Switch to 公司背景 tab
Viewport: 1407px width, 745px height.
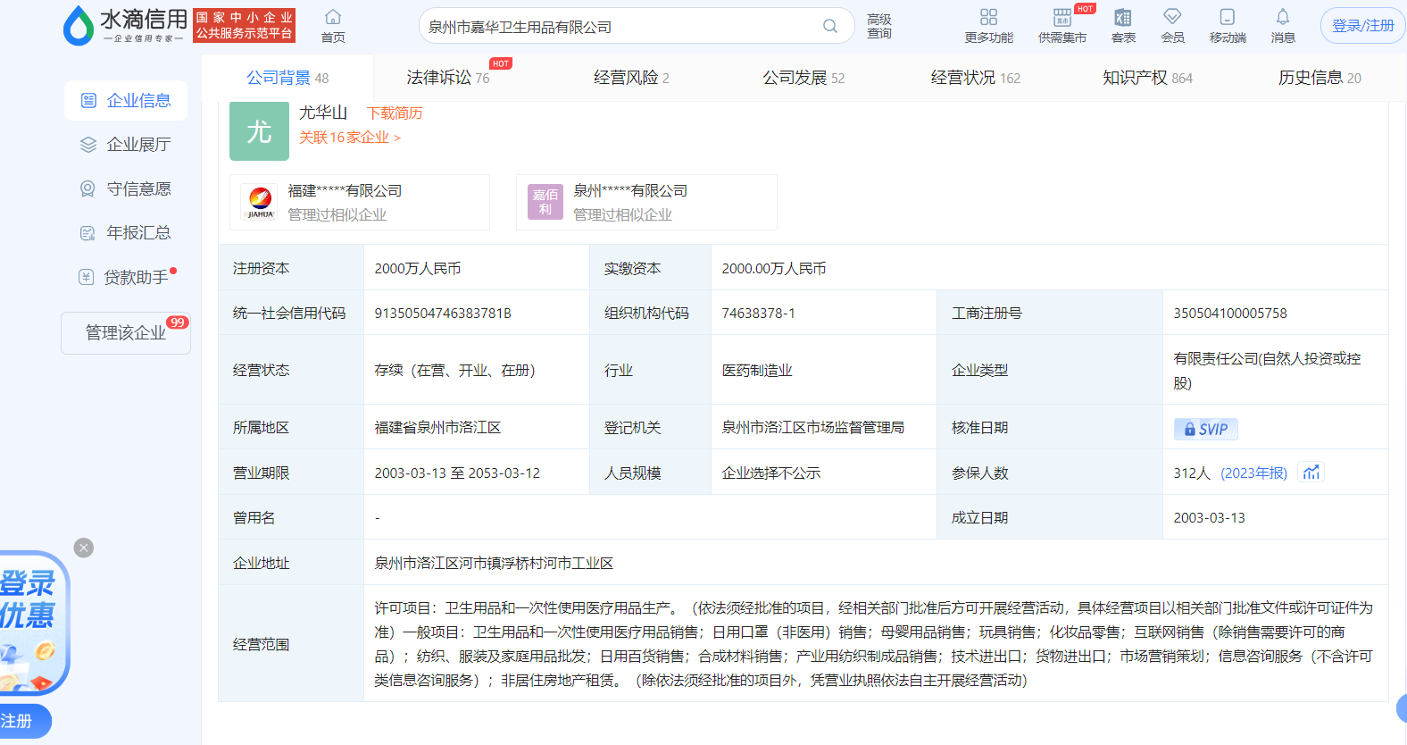coord(287,78)
